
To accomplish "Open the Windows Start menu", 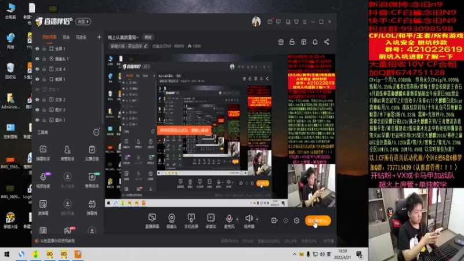I will click(x=6, y=254).
